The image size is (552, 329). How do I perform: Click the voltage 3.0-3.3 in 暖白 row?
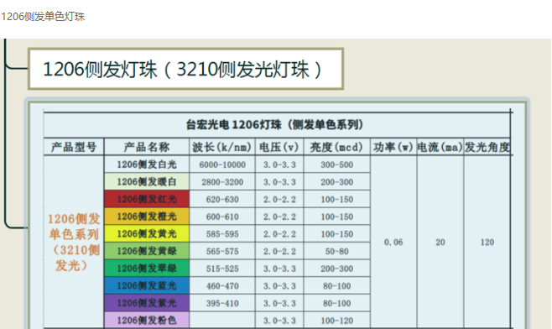click(279, 182)
